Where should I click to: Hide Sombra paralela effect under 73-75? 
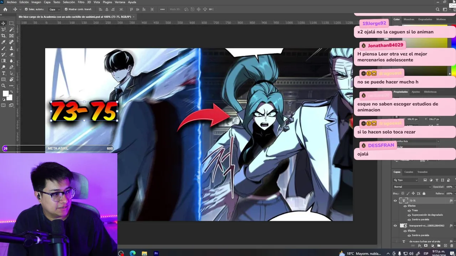tap(409, 220)
